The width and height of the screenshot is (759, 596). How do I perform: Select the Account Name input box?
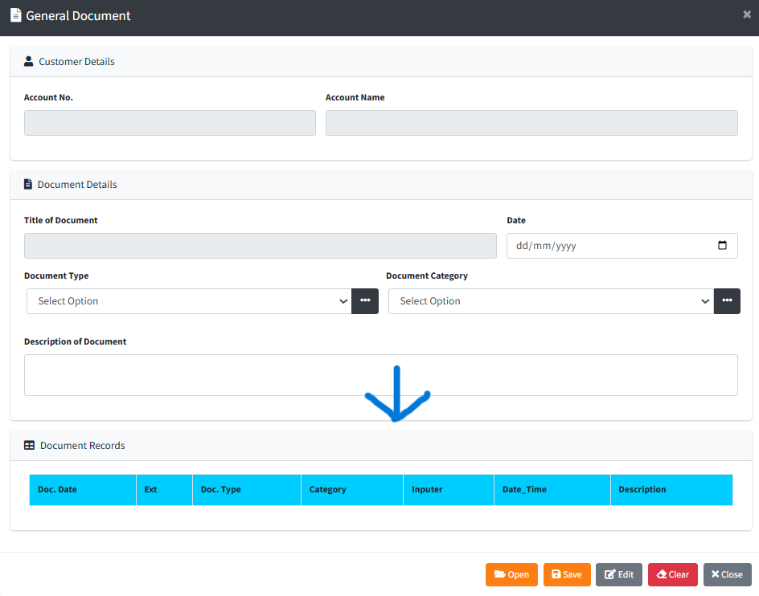(x=531, y=123)
